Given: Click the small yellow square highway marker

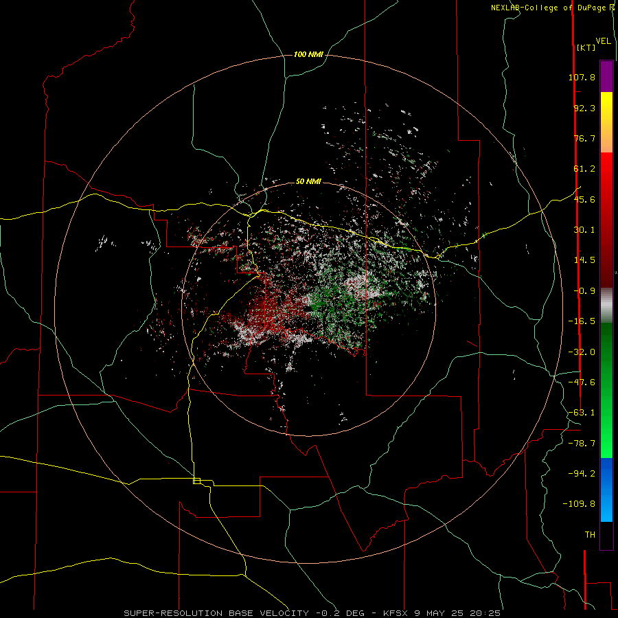Looking at the screenshot, I should click(196, 481).
